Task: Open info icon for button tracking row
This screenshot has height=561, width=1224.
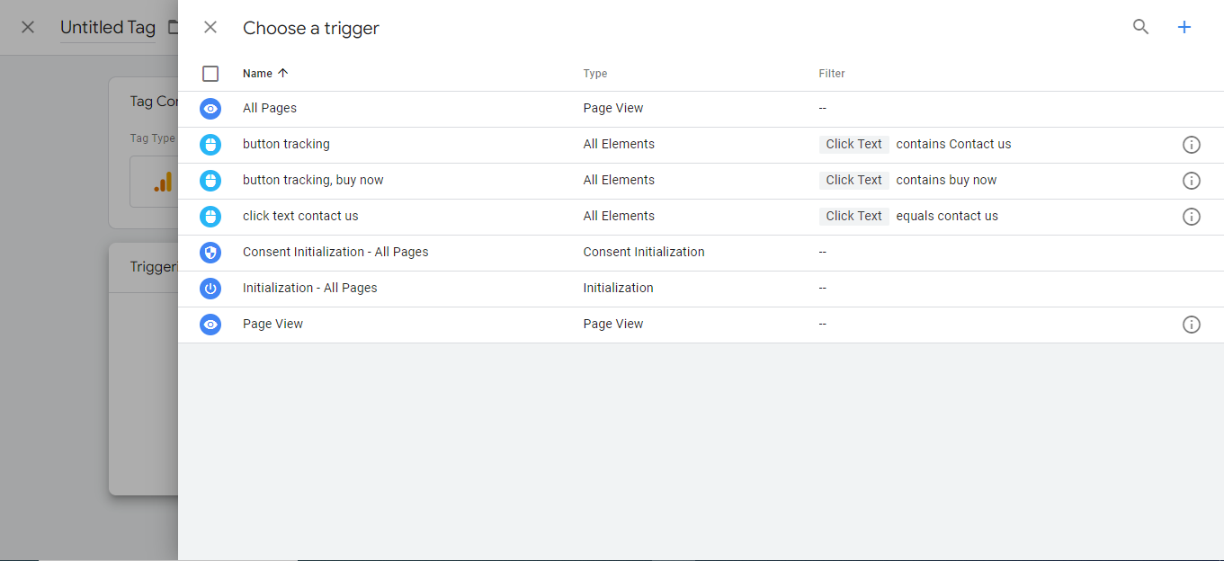Action: [1191, 145]
